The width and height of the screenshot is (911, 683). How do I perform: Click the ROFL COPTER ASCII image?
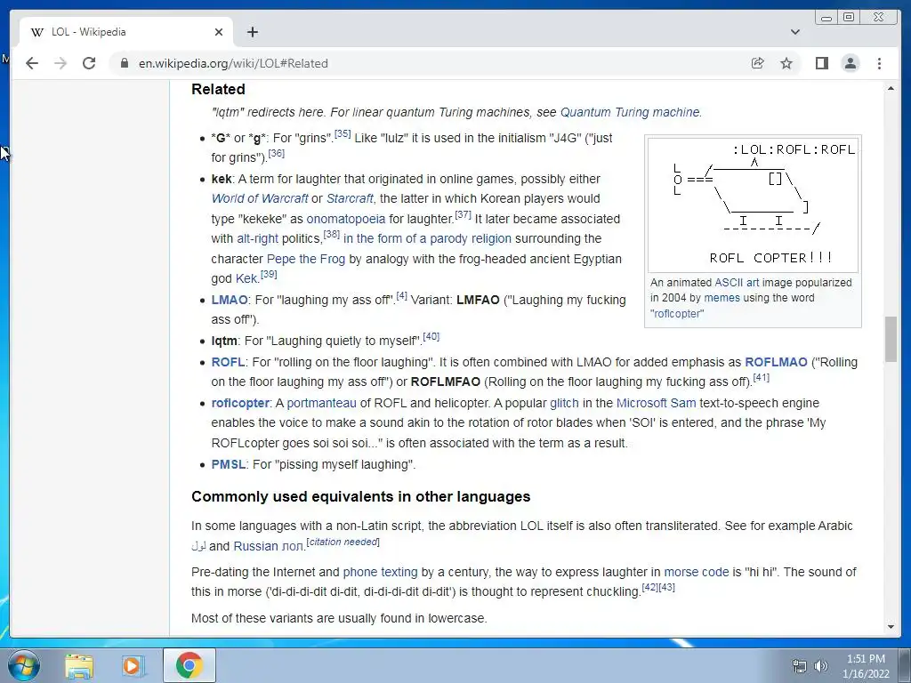(x=753, y=205)
